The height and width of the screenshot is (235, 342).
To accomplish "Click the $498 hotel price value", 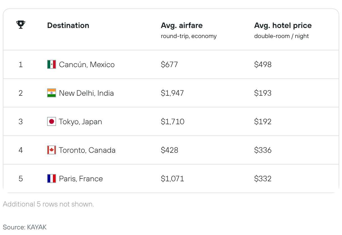I will [263, 65].
